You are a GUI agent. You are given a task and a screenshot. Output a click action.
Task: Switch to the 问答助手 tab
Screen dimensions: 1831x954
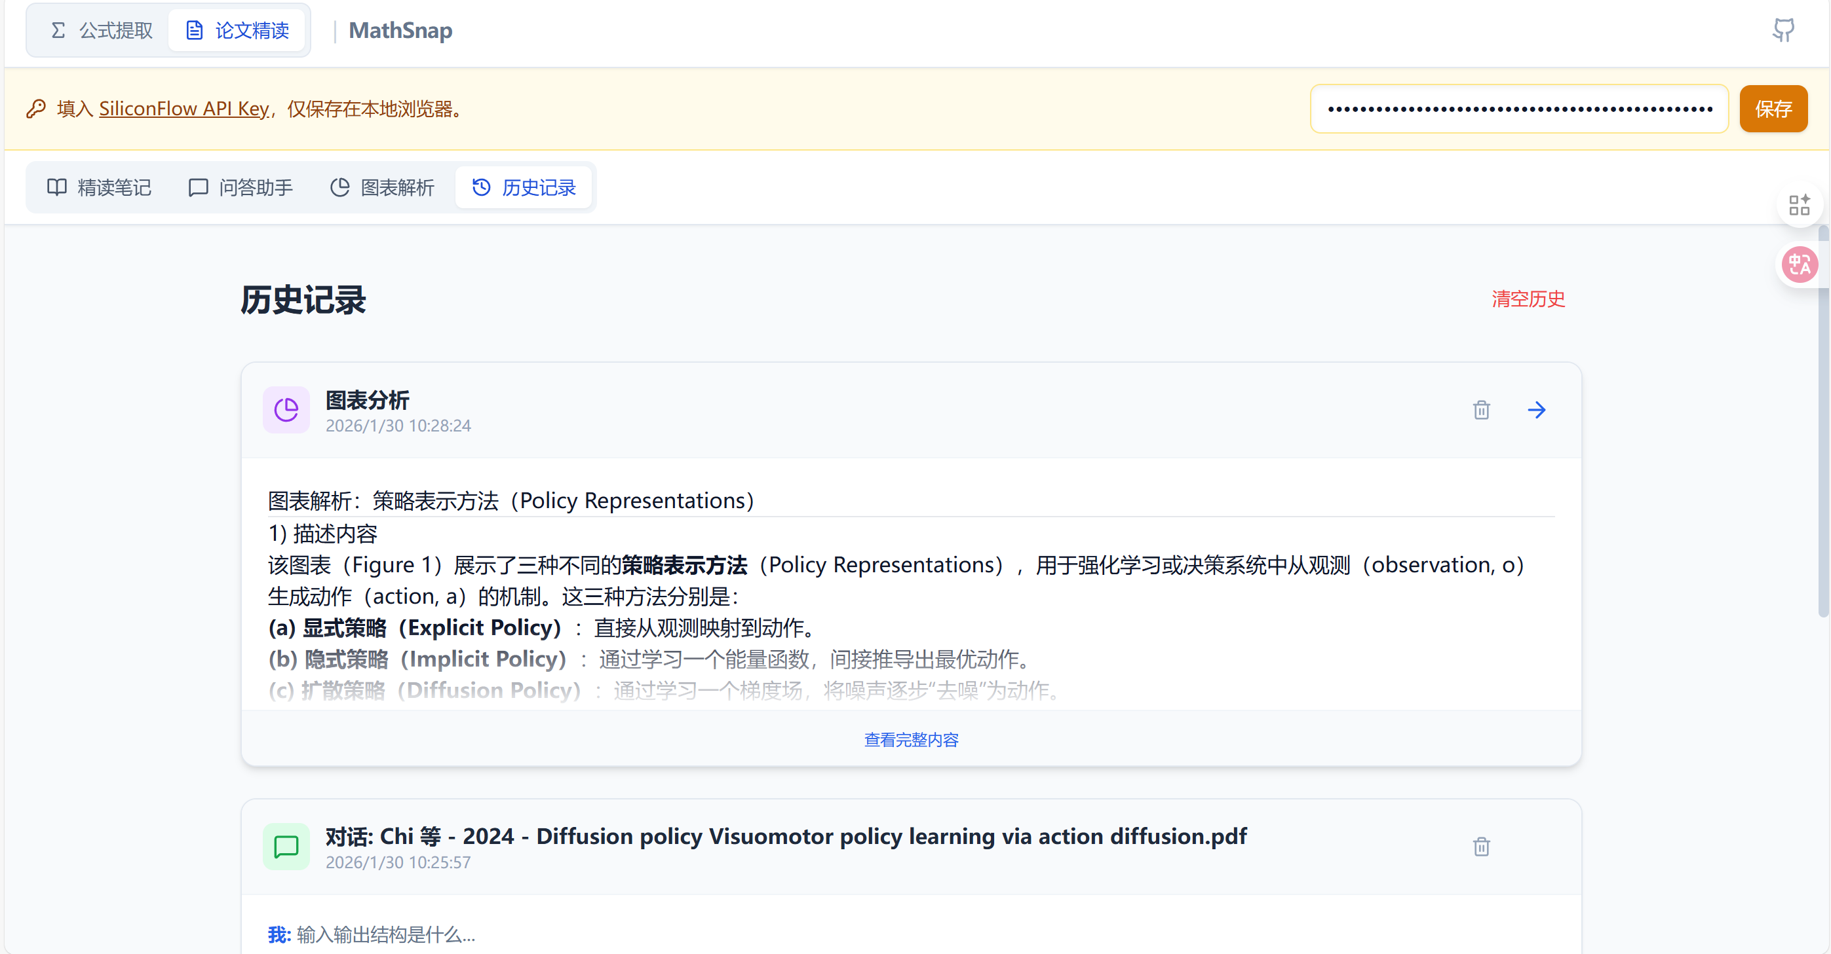point(241,187)
